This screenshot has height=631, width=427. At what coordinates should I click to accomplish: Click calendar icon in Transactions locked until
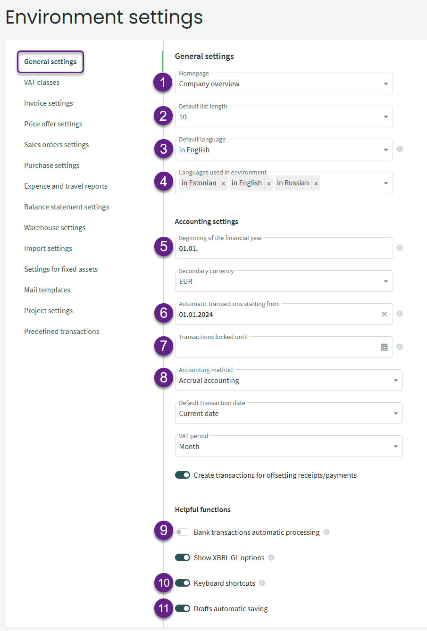(384, 347)
